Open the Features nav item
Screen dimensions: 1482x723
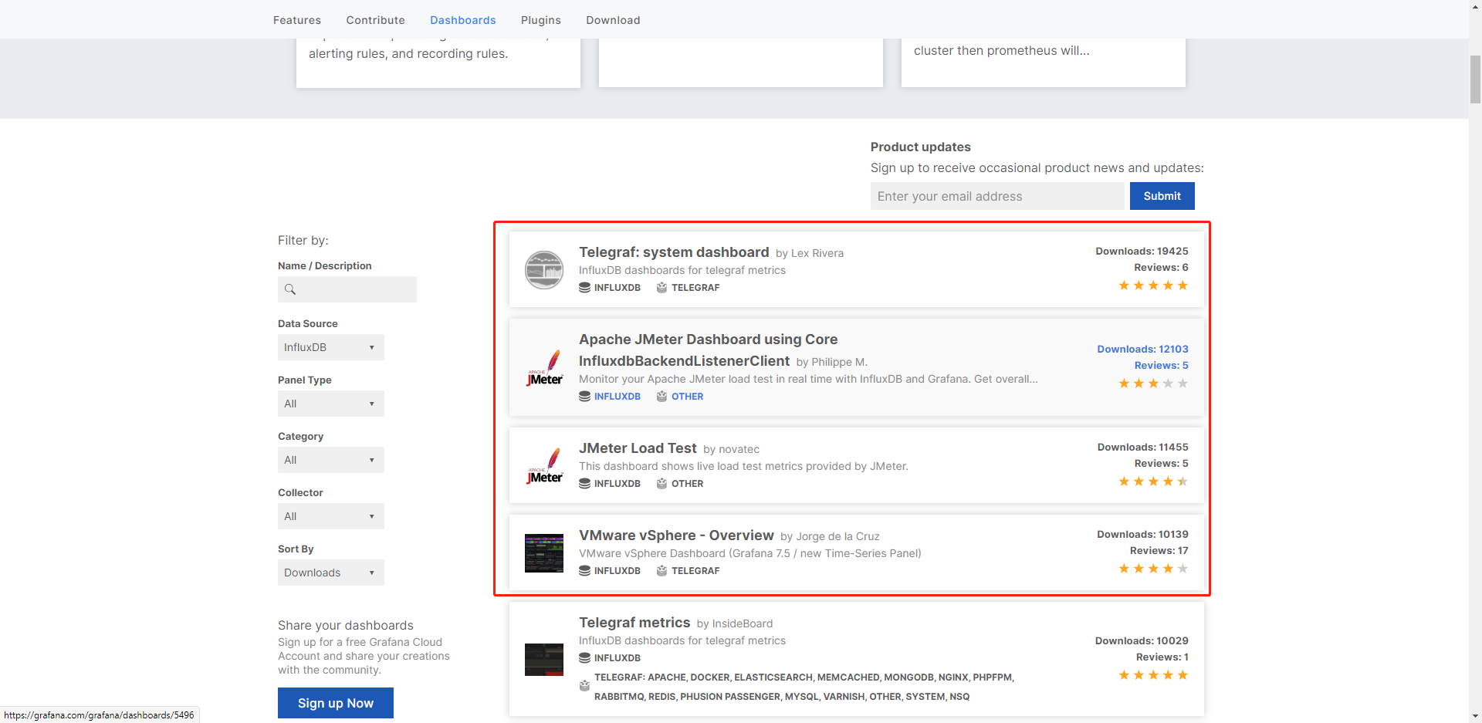coord(296,20)
